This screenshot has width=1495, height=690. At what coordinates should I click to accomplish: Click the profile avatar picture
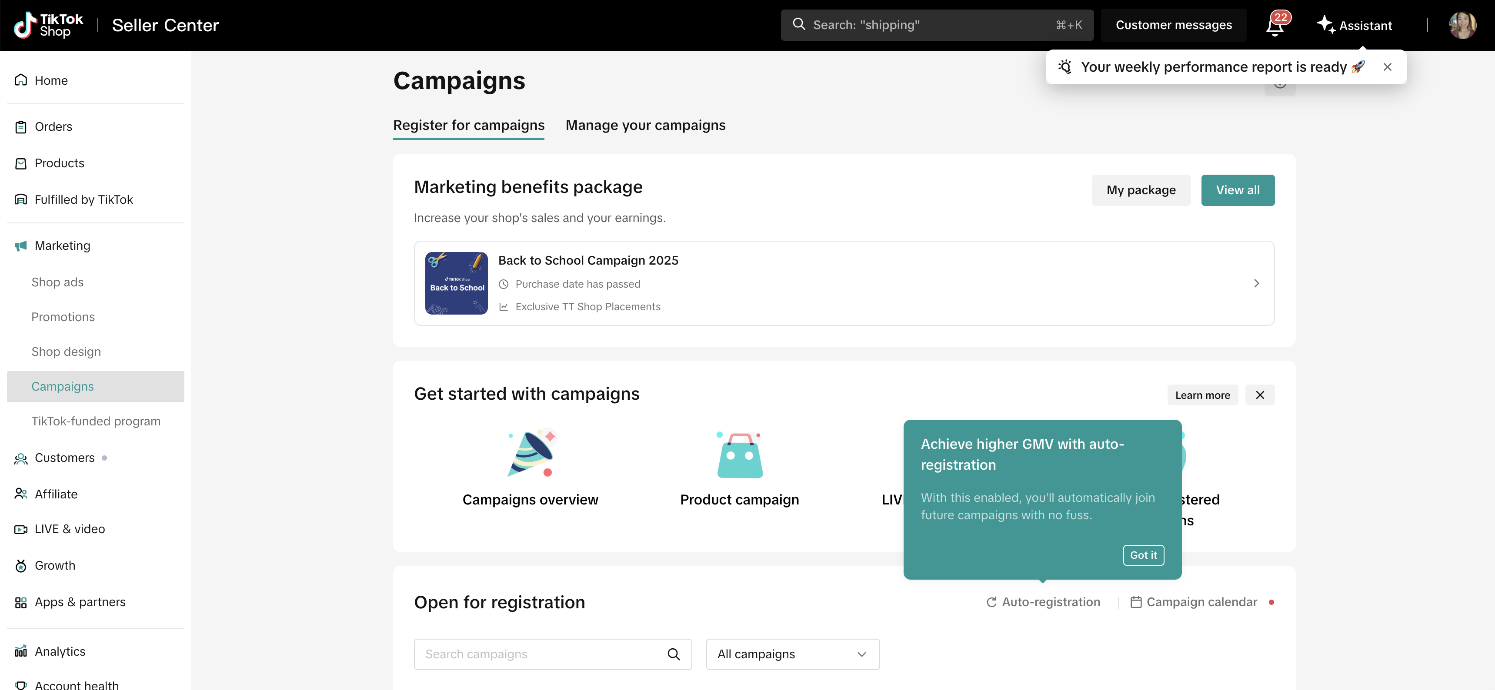1462,26
